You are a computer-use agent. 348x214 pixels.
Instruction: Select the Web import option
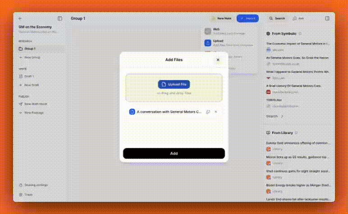pyautogui.click(x=229, y=31)
